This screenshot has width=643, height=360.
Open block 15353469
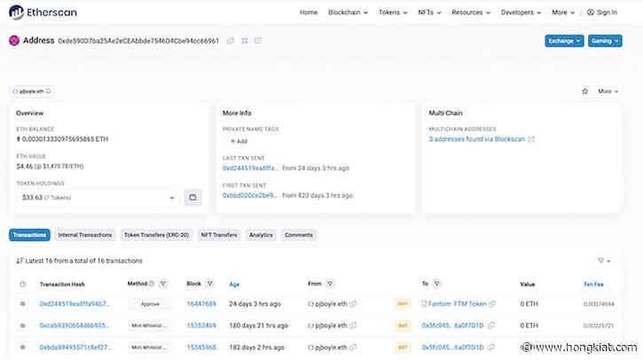coord(201,325)
